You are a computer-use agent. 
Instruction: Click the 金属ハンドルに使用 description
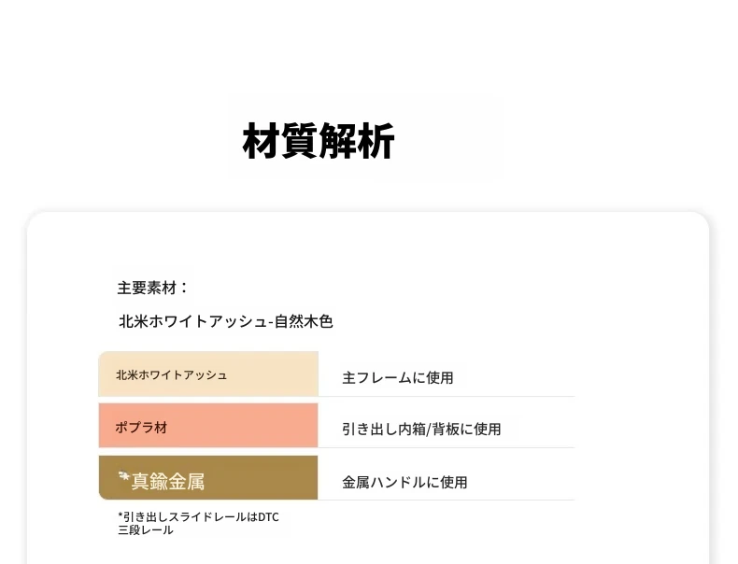tap(404, 482)
